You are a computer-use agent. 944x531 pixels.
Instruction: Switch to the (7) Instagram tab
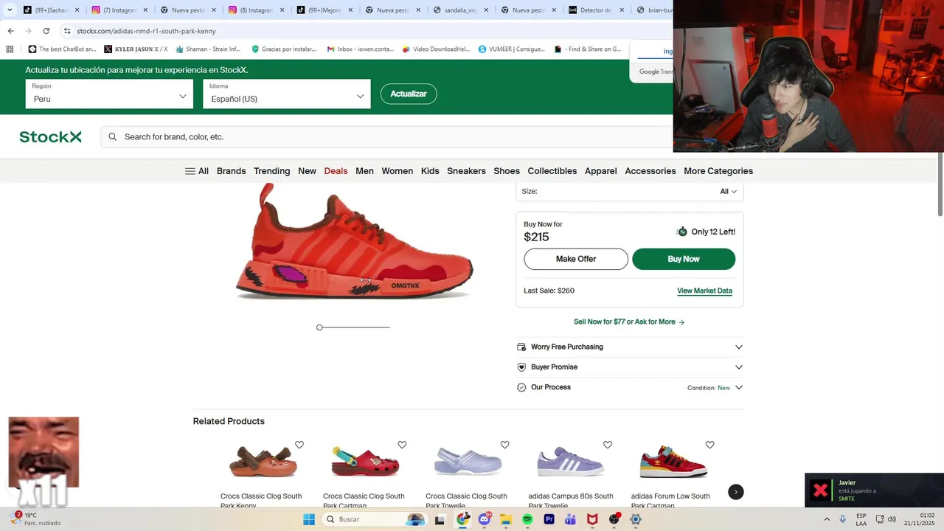(118, 10)
